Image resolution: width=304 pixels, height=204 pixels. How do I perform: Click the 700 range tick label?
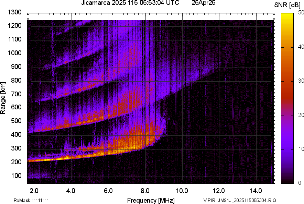(x=16, y=94)
